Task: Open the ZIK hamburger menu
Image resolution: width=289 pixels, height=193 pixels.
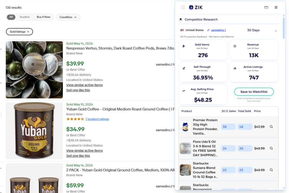Action: 276,7
